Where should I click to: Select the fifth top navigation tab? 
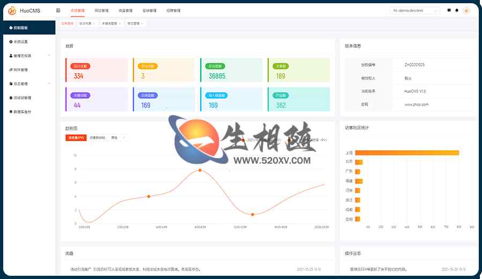coord(174,11)
